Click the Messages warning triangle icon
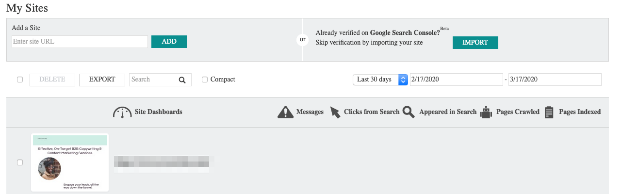This screenshot has height=194, width=622. 285,112
